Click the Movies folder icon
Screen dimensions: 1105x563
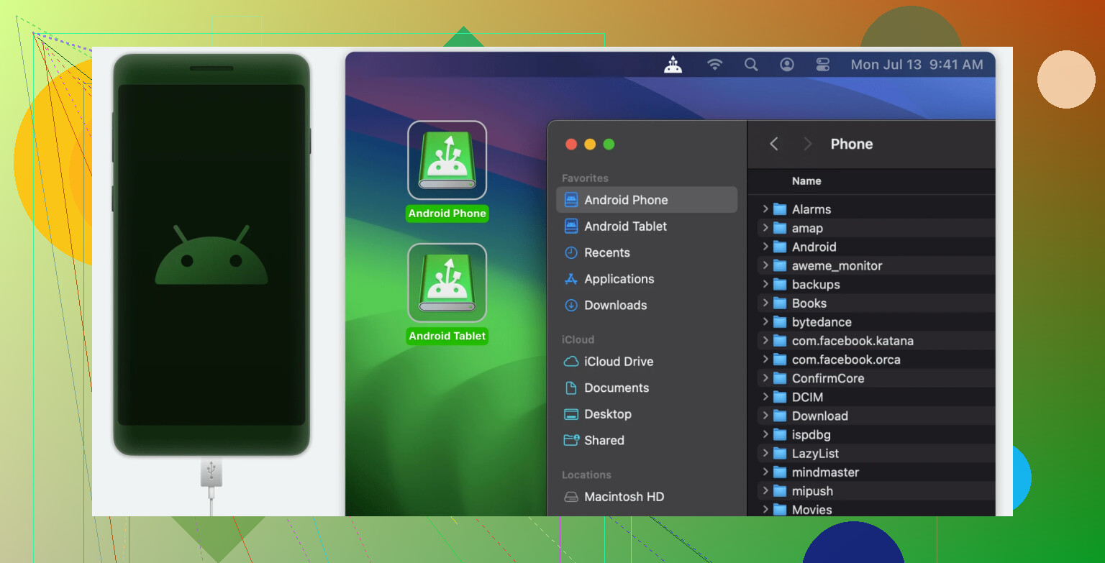(780, 510)
